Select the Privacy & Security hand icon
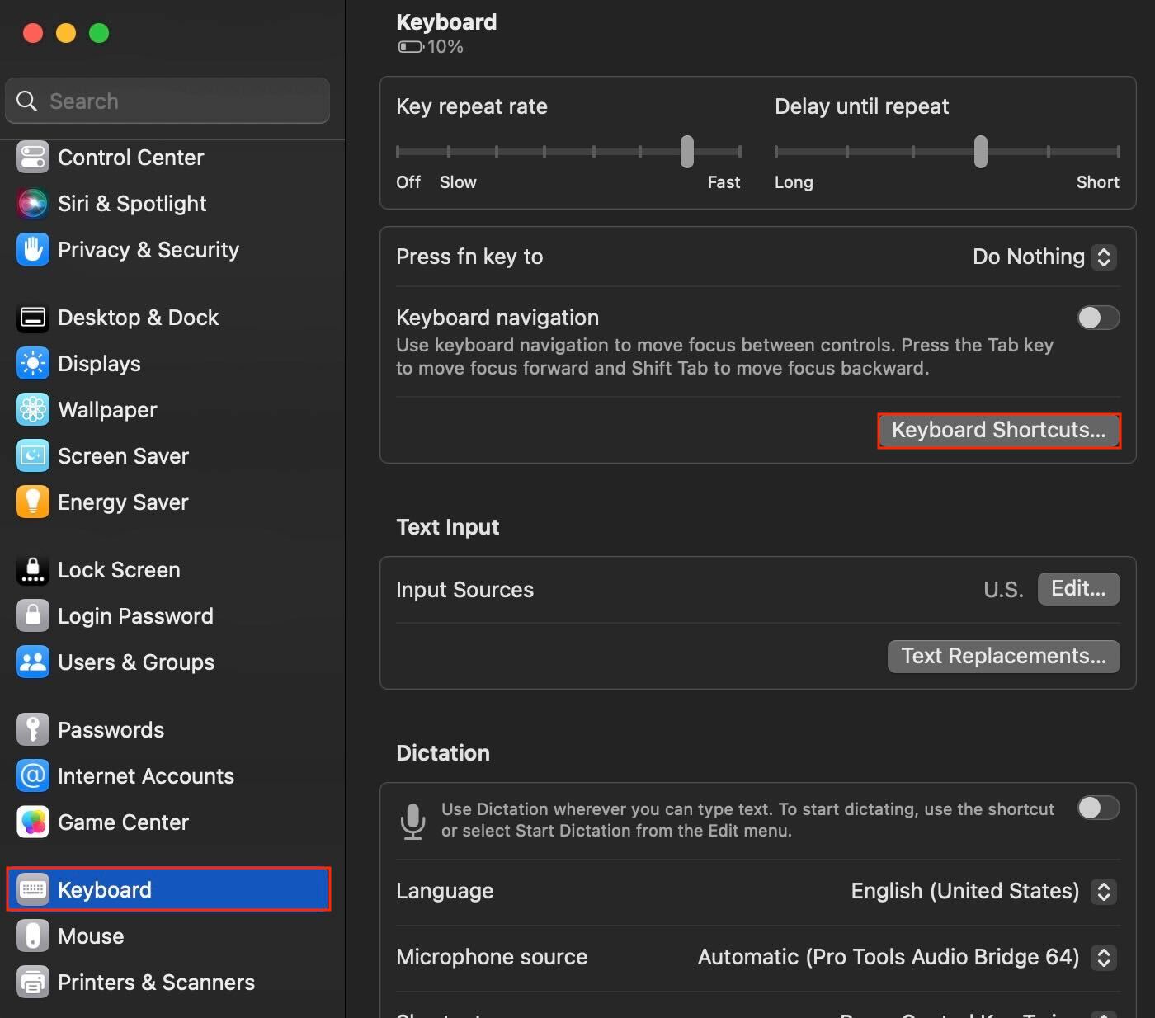The image size is (1155, 1018). click(x=33, y=250)
